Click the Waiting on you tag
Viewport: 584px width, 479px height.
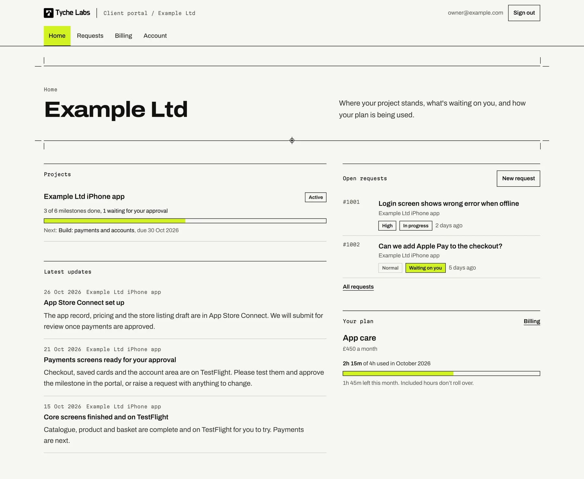(425, 268)
